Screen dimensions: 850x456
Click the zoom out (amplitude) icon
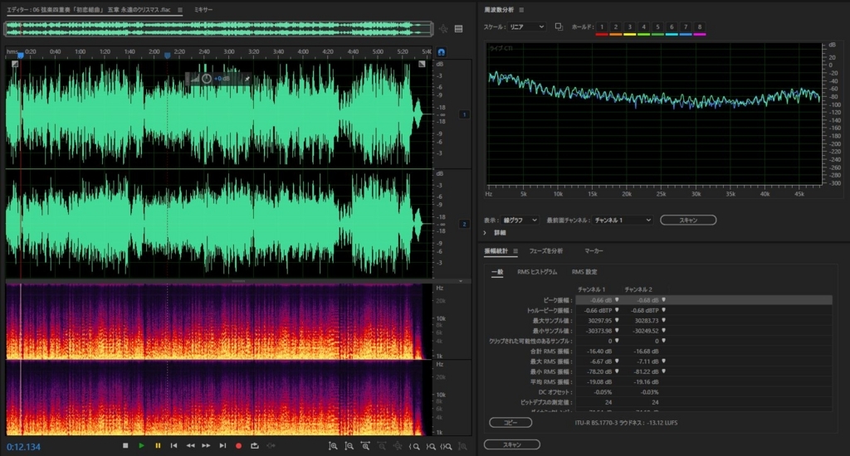(x=349, y=446)
